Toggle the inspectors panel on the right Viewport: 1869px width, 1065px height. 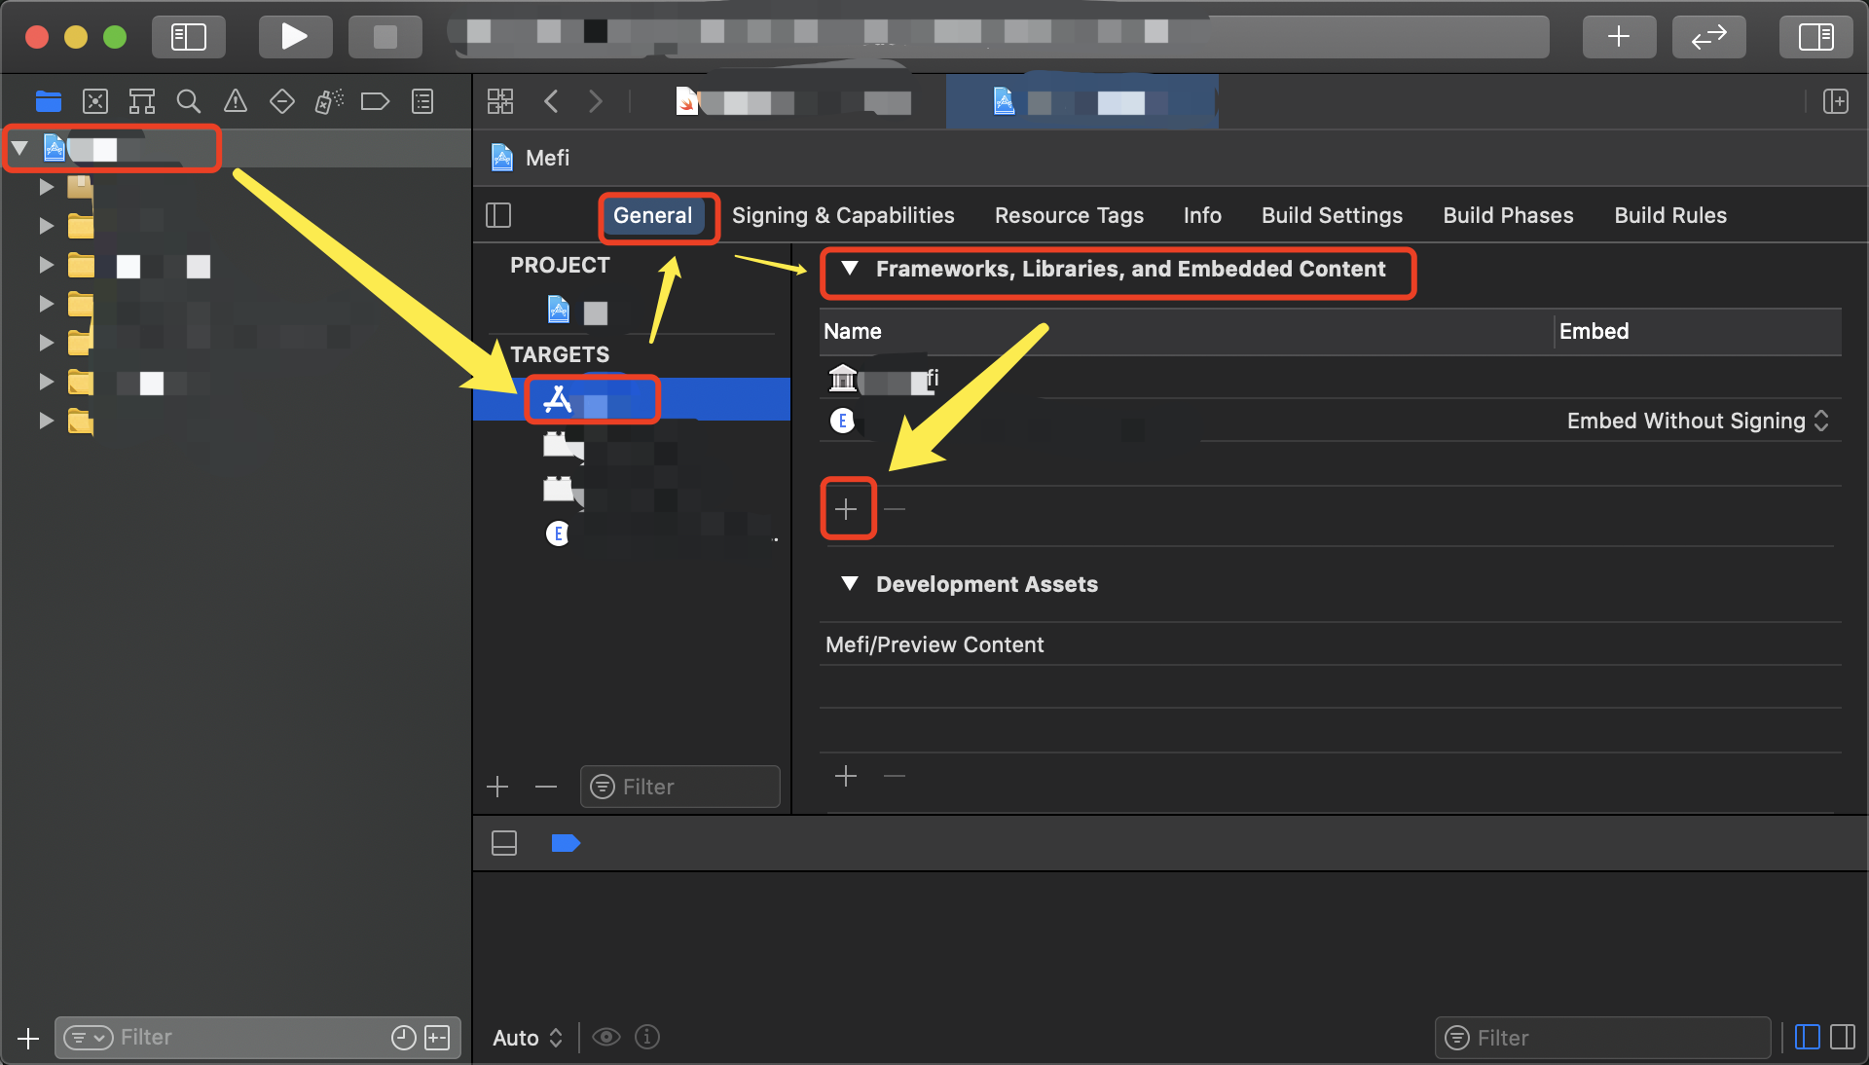pyautogui.click(x=1815, y=37)
